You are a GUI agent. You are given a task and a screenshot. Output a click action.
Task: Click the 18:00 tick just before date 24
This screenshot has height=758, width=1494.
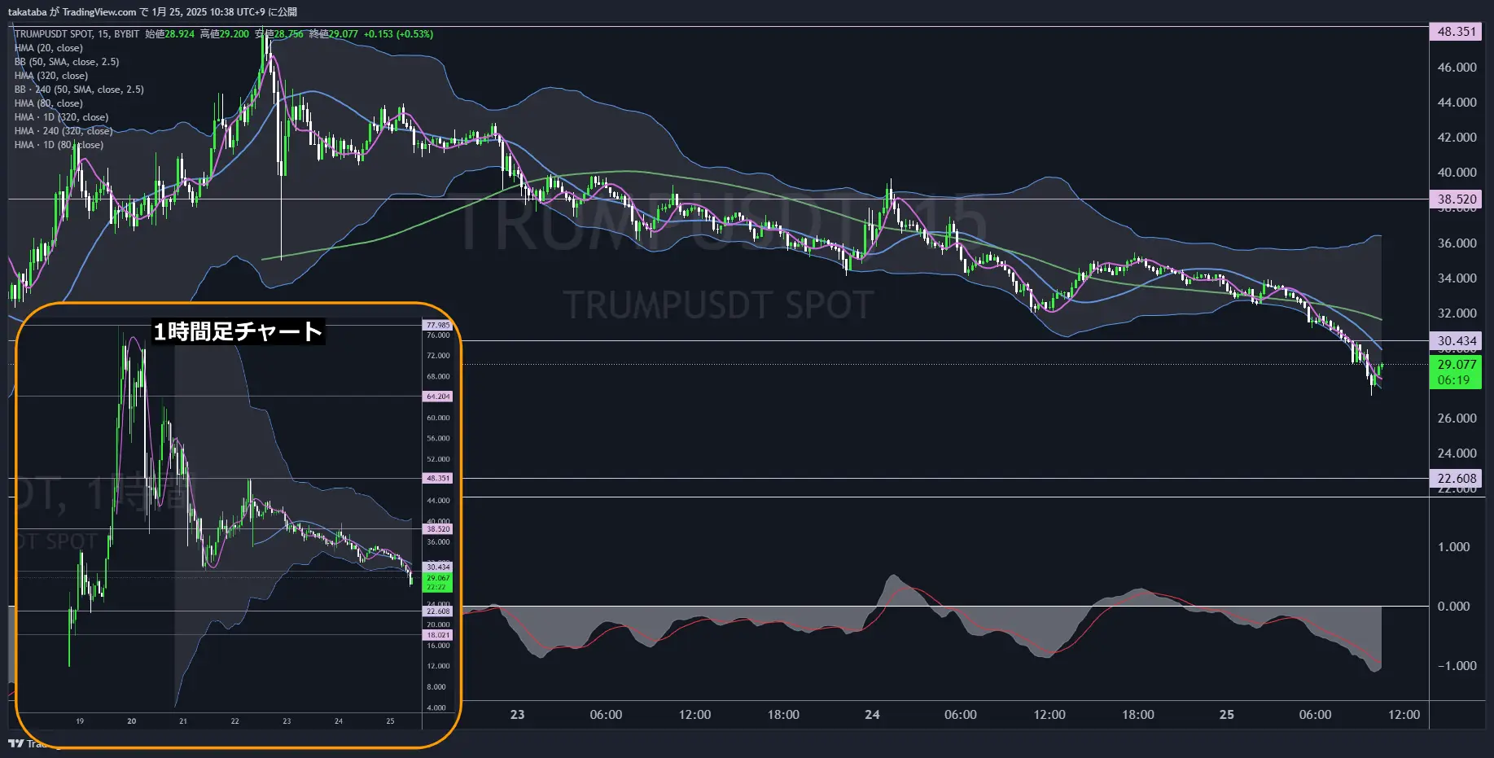coord(783,715)
